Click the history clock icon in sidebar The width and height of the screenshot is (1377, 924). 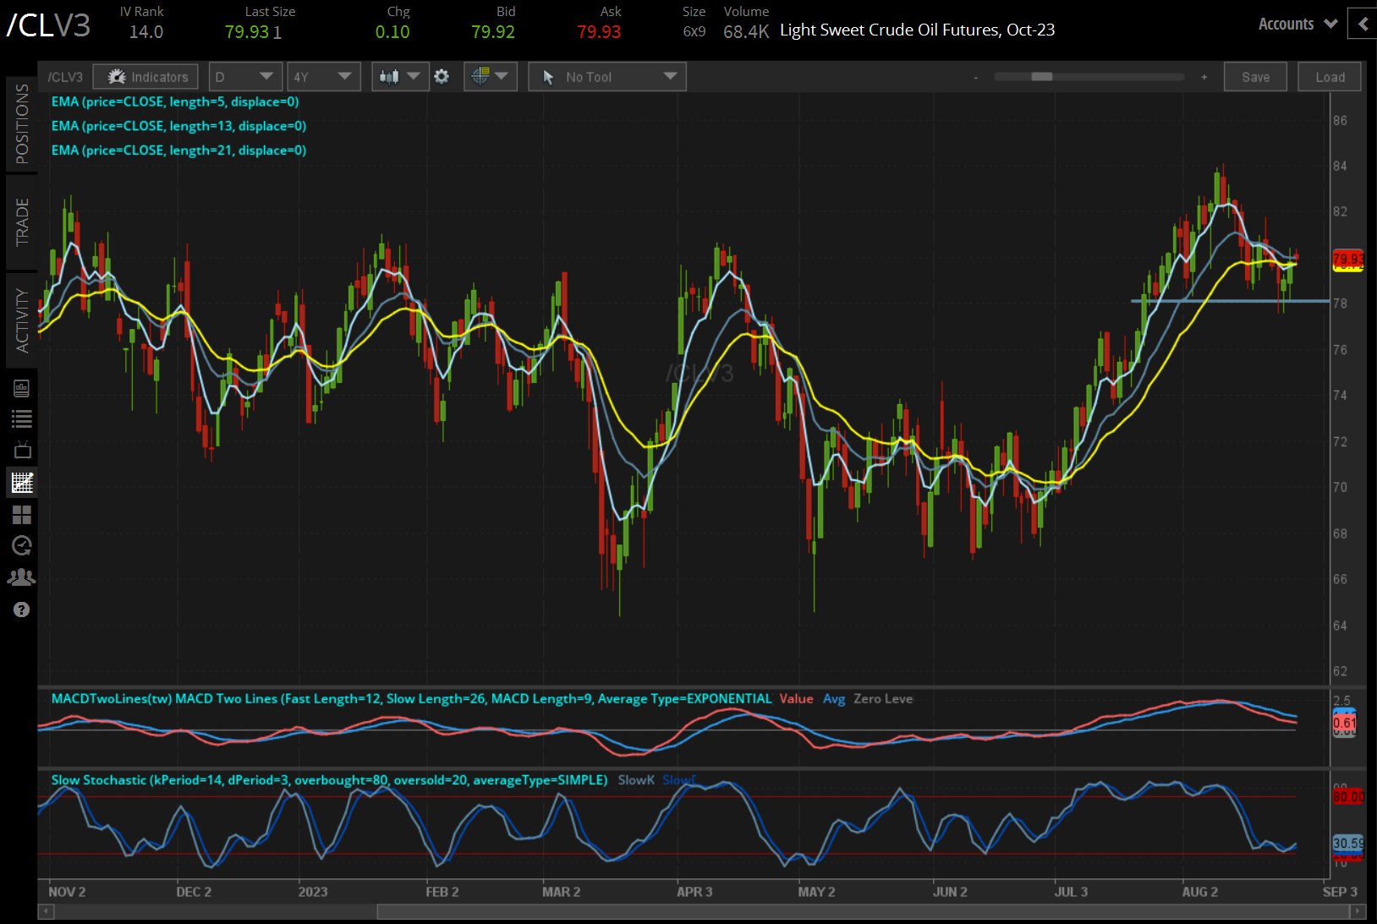22,545
